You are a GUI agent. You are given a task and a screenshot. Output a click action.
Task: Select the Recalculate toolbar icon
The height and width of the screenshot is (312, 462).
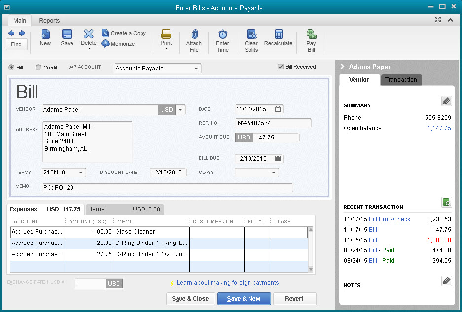278,36
